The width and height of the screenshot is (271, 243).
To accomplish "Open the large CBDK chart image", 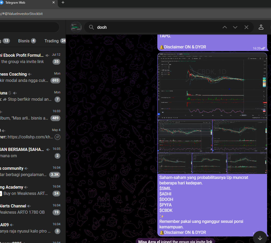I will pos(212,86).
